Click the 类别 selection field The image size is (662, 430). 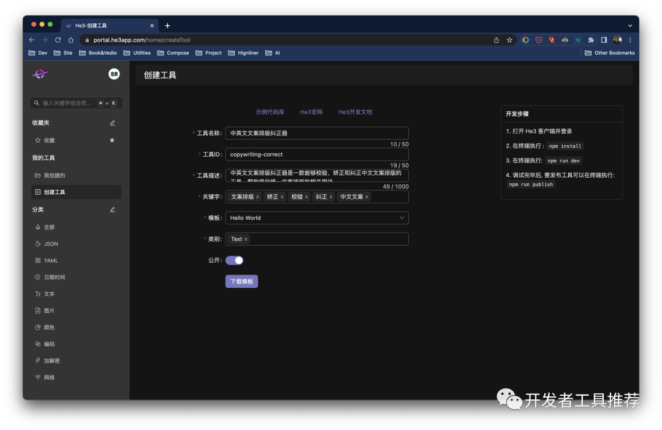(x=317, y=239)
